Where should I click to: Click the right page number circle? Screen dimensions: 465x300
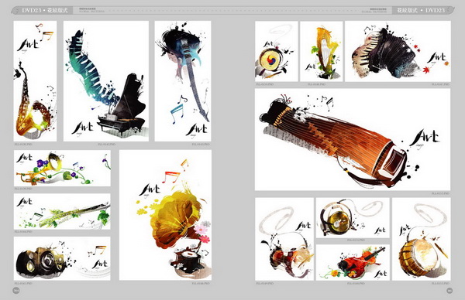click(x=449, y=291)
